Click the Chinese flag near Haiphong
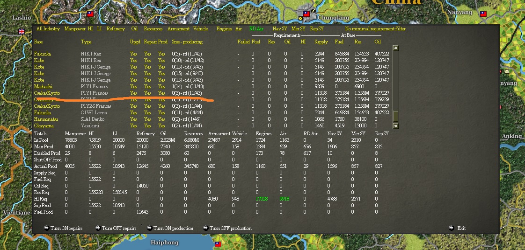 coord(218,244)
